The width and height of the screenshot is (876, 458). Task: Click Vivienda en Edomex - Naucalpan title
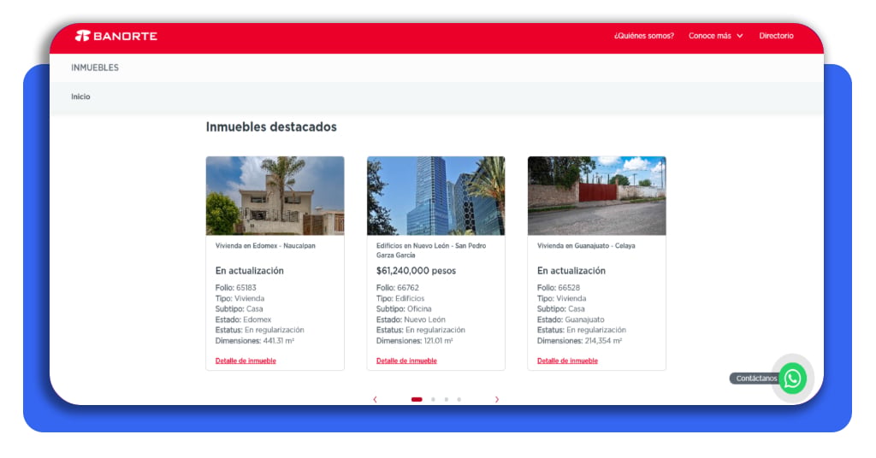(265, 245)
